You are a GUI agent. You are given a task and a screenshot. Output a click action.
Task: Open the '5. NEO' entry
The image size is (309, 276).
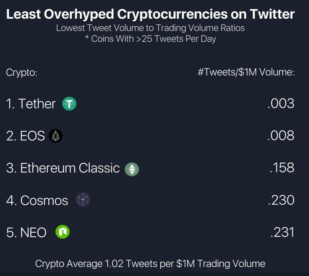[26, 233]
